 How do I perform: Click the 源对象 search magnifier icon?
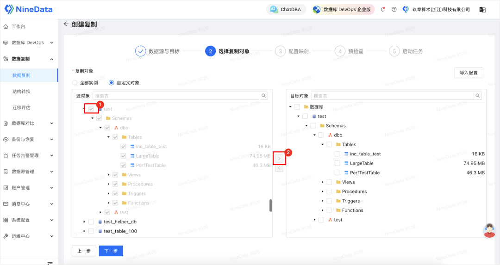pyautogui.click(x=264, y=96)
